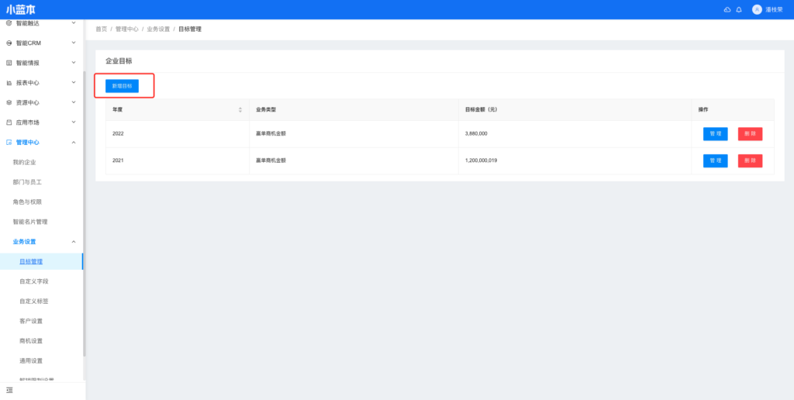Viewport: 794px width, 400px height.
Task: Expand the 智能情报 submenu chevron
Action: (x=74, y=63)
